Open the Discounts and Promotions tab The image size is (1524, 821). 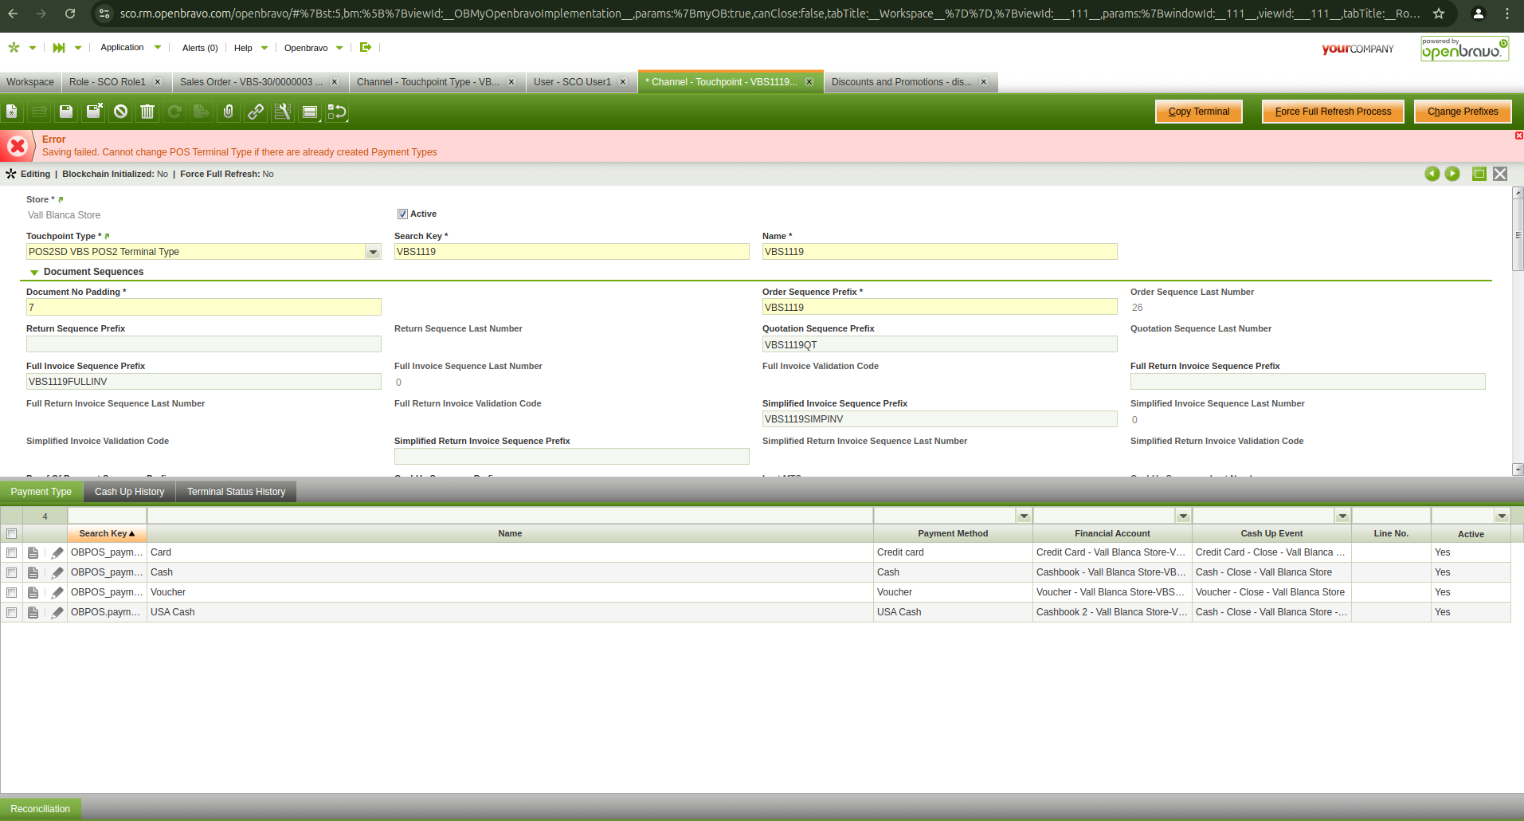(901, 82)
